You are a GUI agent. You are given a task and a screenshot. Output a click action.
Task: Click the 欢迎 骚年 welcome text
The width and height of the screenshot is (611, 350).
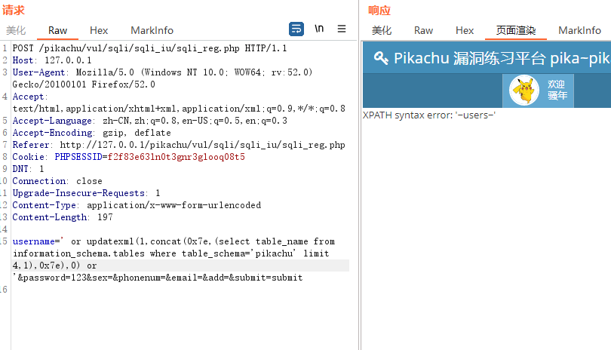point(557,90)
